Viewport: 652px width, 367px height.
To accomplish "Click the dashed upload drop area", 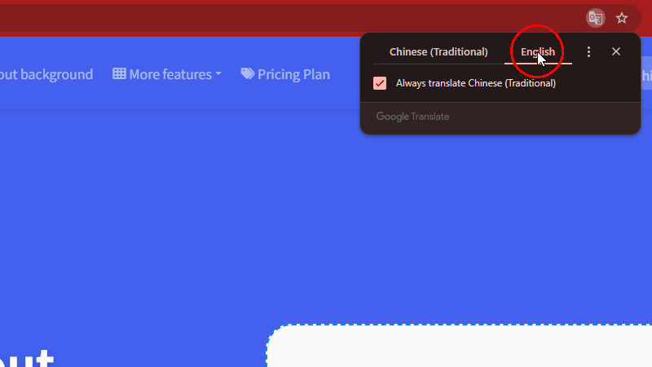I will [459, 346].
